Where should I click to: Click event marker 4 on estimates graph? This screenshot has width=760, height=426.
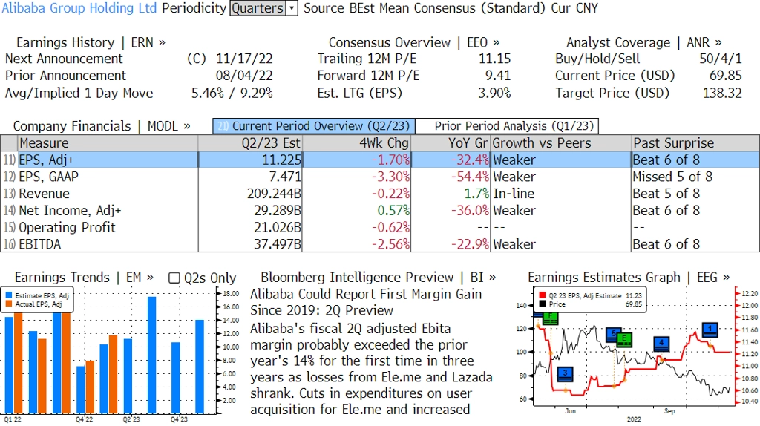[x=661, y=344]
